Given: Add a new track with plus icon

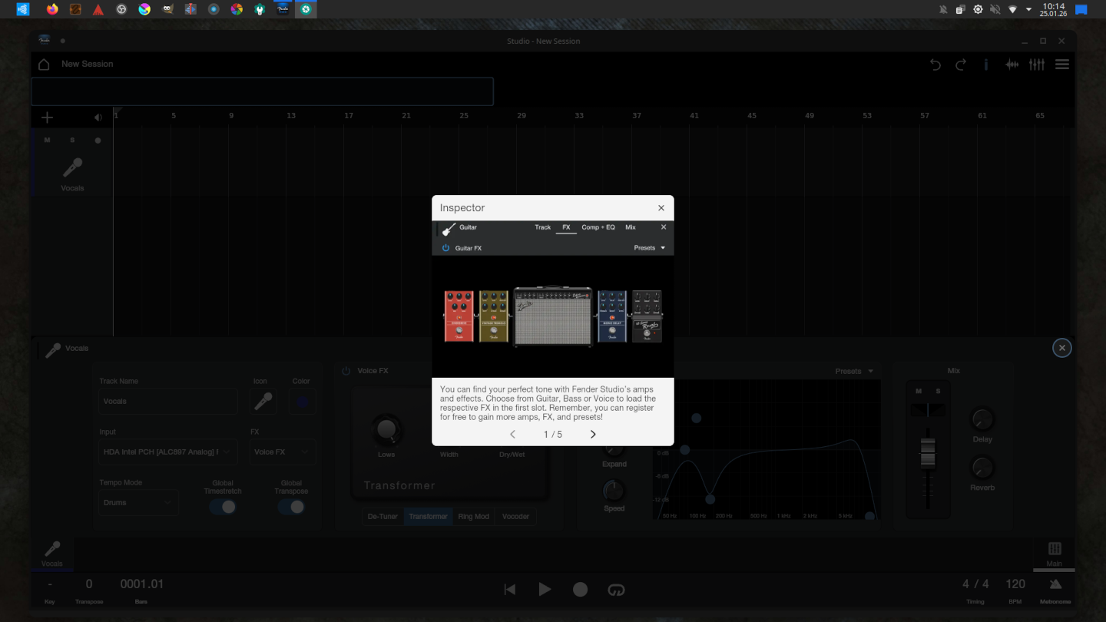Looking at the screenshot, I should (47, 117).
